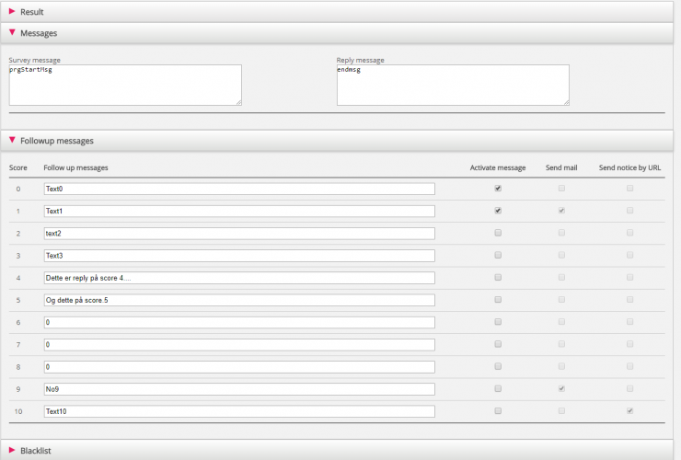
Task: Check Activate message for score 5
Action: [498, 299]
